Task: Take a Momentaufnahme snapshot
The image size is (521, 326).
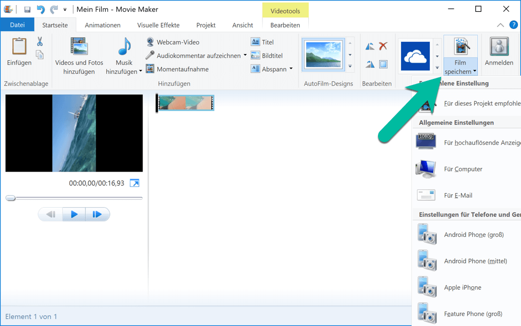Action: point(178,69)
